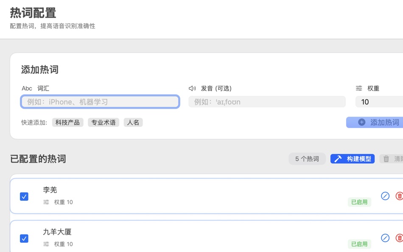Uncheck the checkbox next to 九羊大厦
The height and width of the screenshot is (252, 403).
click(x=24, y=238)
